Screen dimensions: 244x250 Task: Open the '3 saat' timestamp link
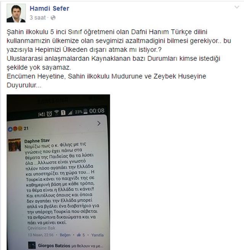[x=38, y=18]
